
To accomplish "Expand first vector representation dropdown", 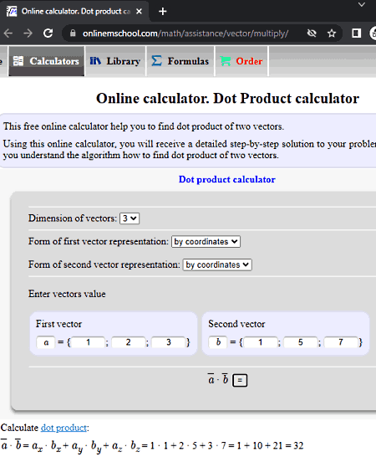I will click(206, 242).
